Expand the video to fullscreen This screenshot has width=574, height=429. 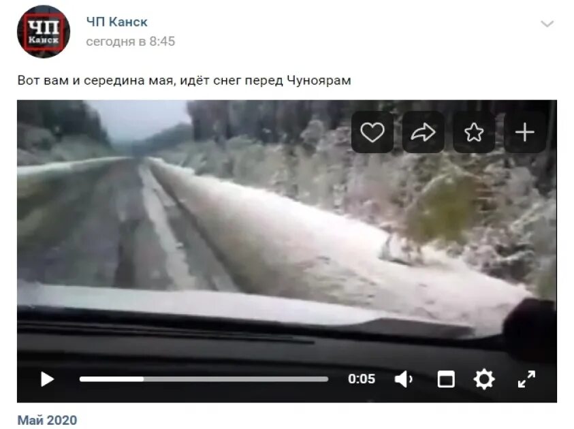[526, 379]
